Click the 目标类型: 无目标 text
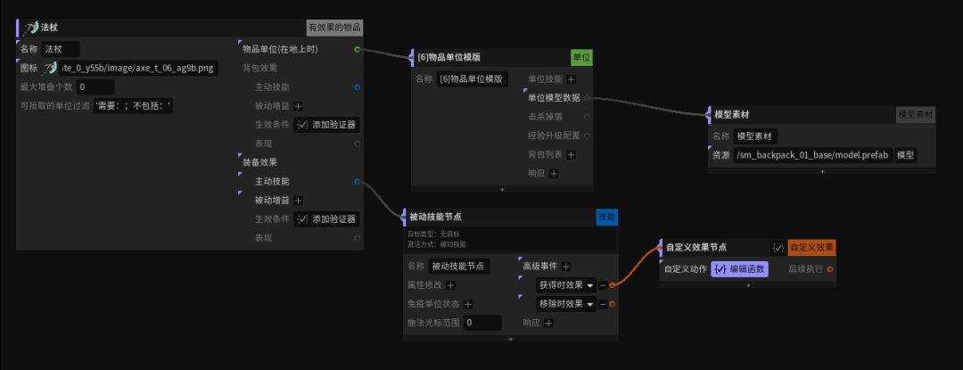The height and width of the screenshot is (370, 963). 433,234
